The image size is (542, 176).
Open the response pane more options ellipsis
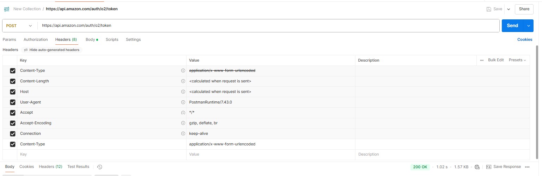click(527, 167)
